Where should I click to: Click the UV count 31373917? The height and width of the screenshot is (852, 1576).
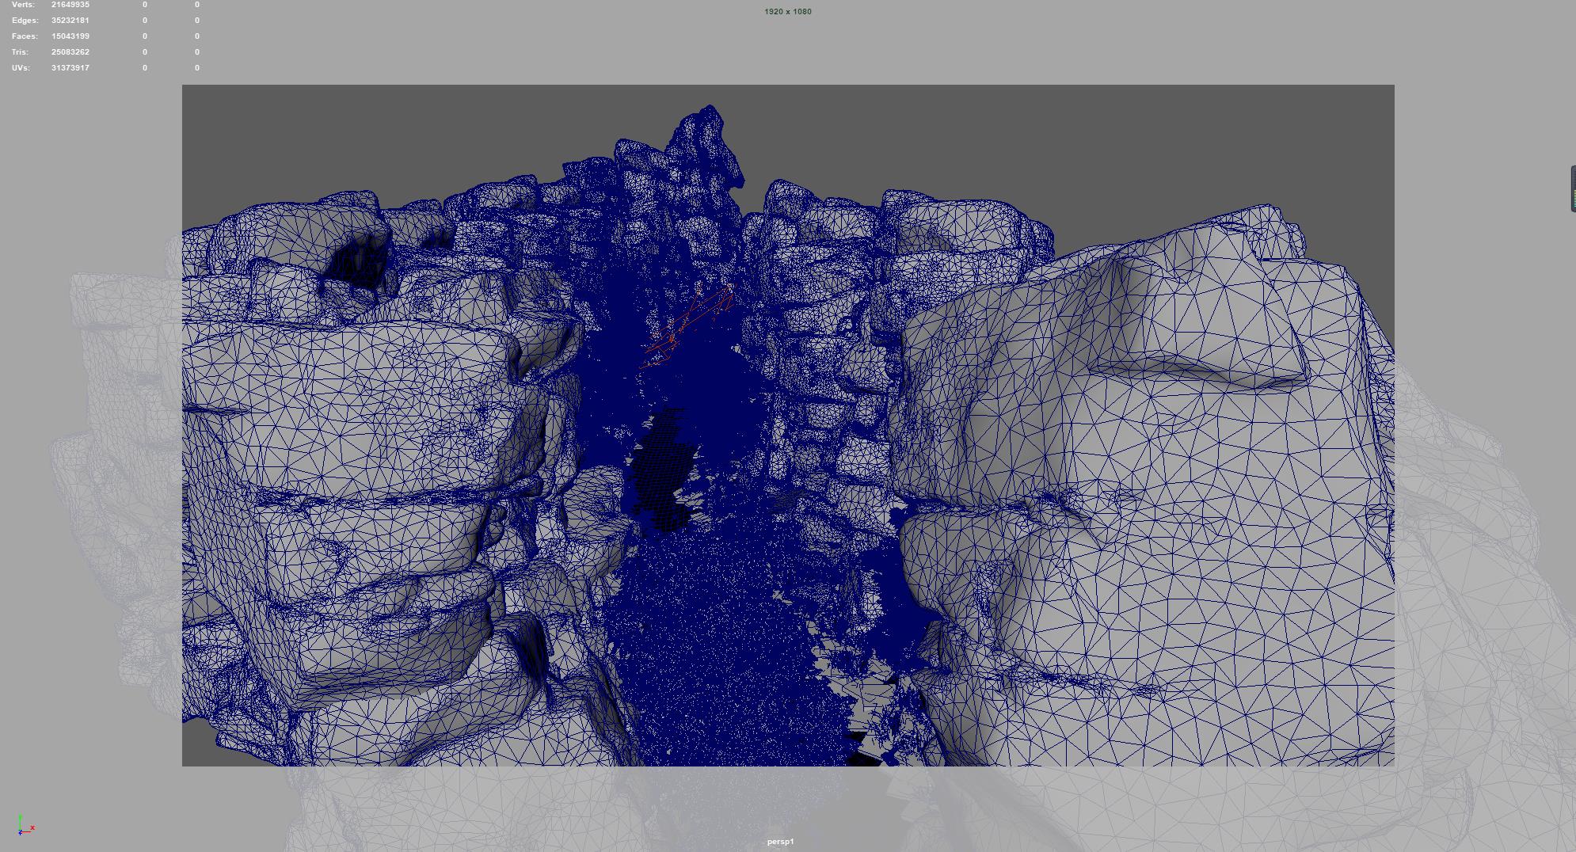[70, 68]
